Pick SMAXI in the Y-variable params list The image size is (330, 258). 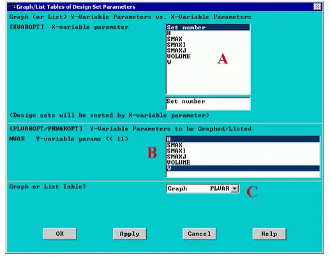click(243, 151)
